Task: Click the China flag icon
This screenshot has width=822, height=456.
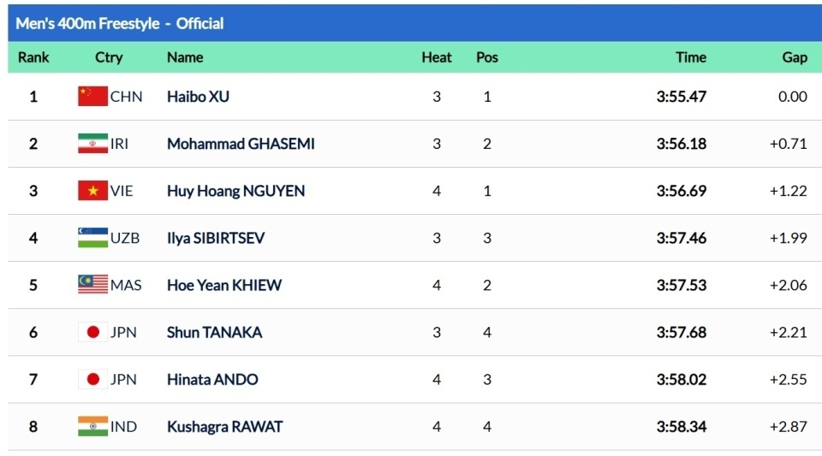Action: click(x=92, y=97)
